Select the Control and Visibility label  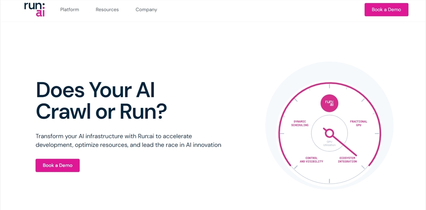pyautogui.click(x=311, y=160)
